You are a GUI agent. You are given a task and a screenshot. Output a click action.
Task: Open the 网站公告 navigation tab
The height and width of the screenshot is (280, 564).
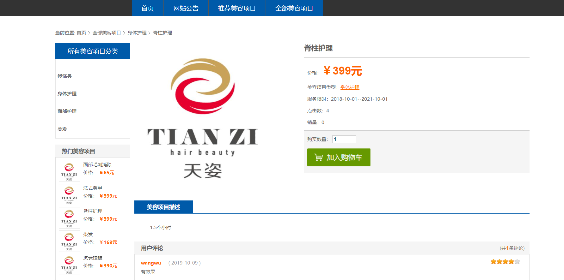[x=186, y=8]
